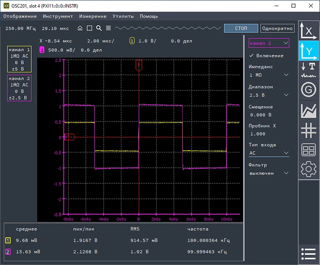Open the Утилиты menu

(x=123, y=16)
